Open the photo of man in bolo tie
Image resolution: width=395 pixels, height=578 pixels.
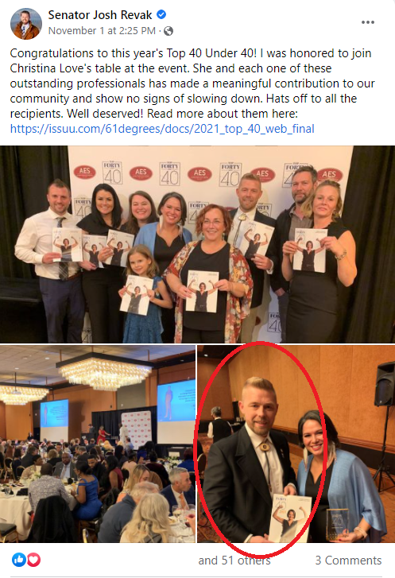pos(296,444)
